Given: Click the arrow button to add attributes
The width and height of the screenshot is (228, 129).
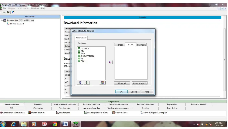Looking at the screenshot, I should pos(110,62).
